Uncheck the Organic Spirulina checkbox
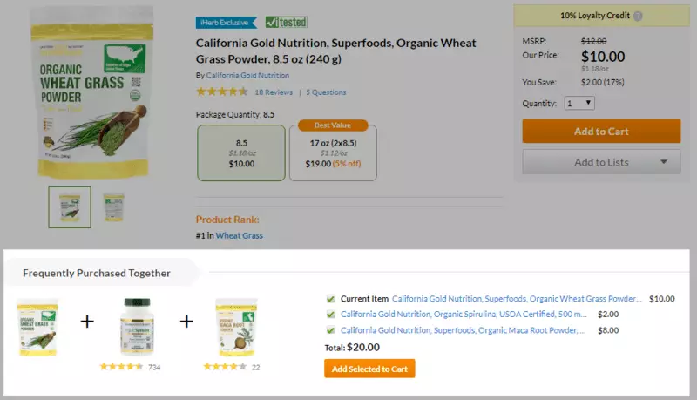Image resolution: width=697 pixels, height=400 pixels. (331, 315)
